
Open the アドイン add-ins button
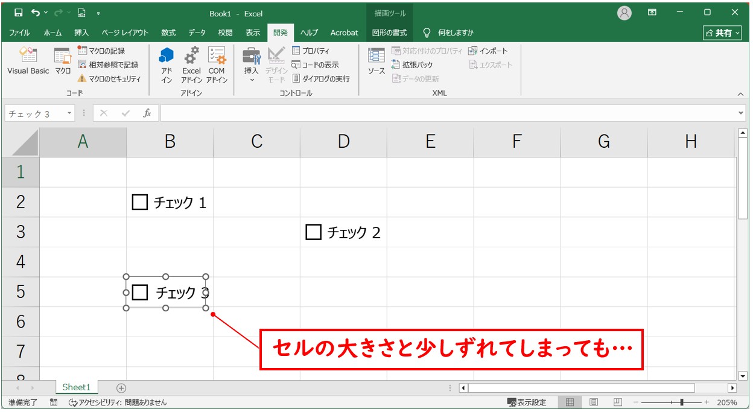tap(167, 65)
